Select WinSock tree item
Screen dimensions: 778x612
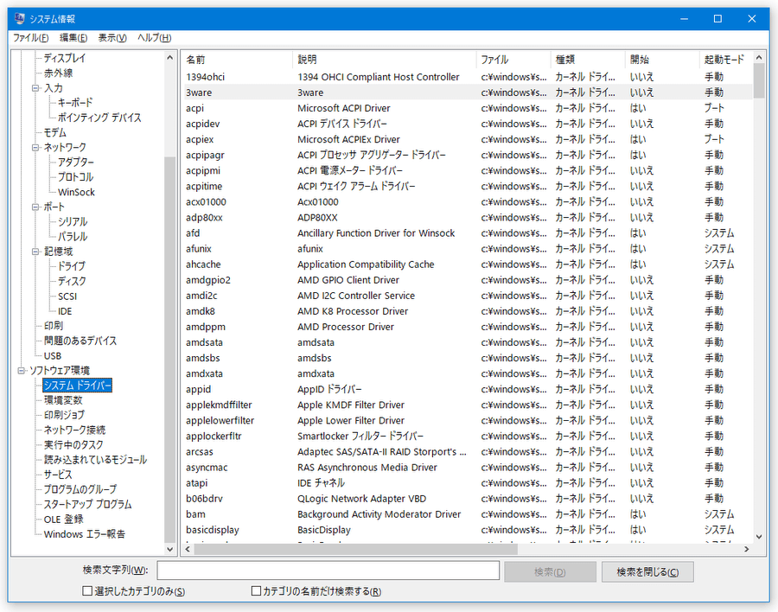76,192
